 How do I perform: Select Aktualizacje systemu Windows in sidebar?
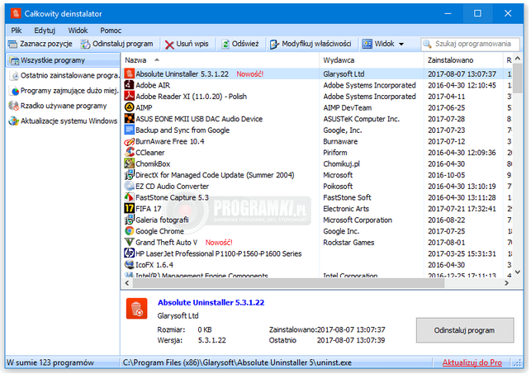tap(63, 121)
